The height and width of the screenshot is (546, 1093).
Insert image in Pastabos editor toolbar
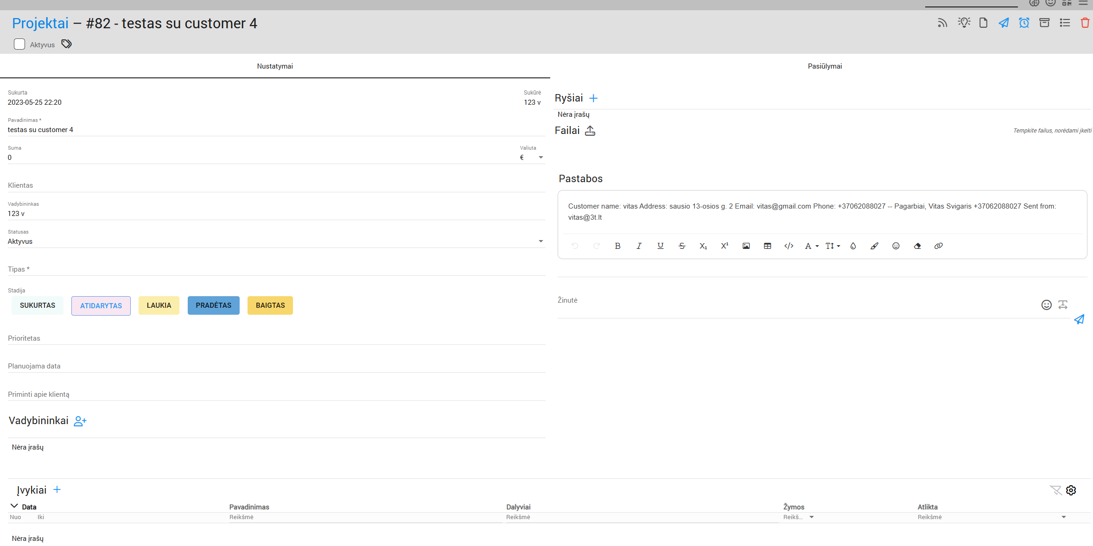point(746,246)
